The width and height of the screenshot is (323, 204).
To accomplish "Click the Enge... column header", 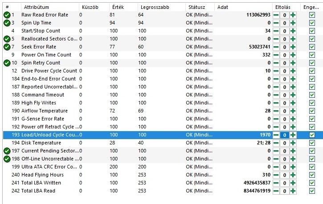I will (x=311, y=7).
